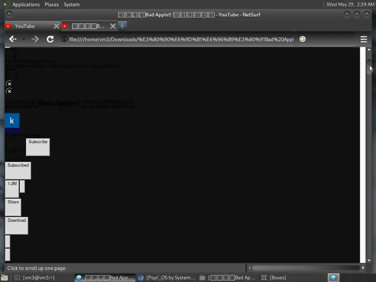Click the horizontal scrollbar right arrow

(363, 268)
